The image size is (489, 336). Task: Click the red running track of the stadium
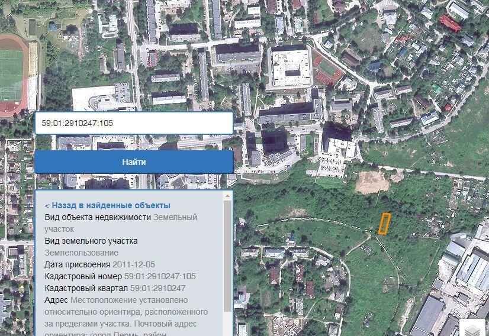pyautogui.click(x=18, y=109)
